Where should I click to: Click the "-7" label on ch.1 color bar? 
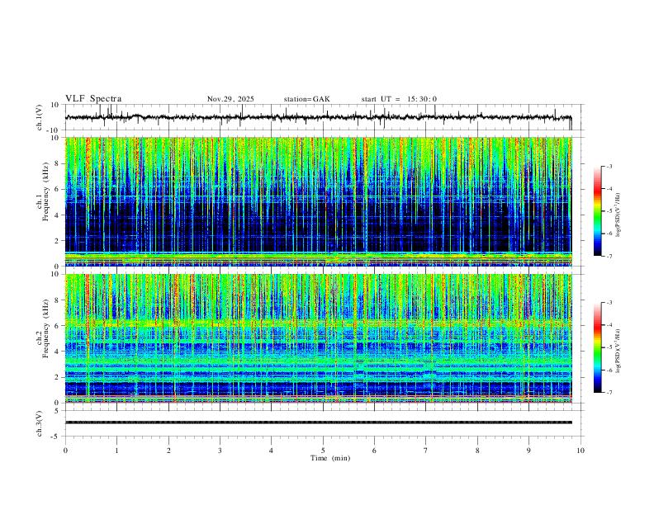(609, 257)
